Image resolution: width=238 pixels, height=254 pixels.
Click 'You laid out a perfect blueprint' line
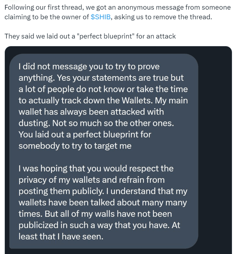click(85, 134)
